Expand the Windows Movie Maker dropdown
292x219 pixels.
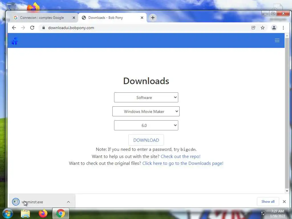point(146,111)
